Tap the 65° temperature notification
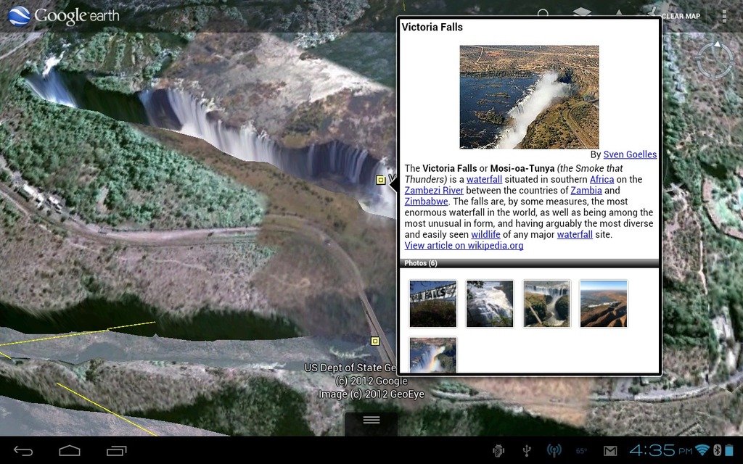 pyautogui.click(x=581, y=451)
